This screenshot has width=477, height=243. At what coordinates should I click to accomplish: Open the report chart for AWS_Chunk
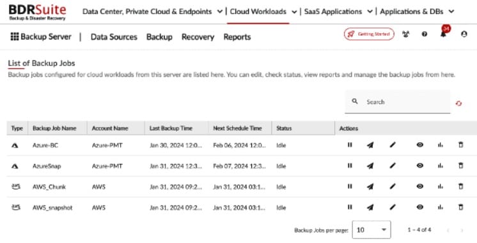pos(440,186)
